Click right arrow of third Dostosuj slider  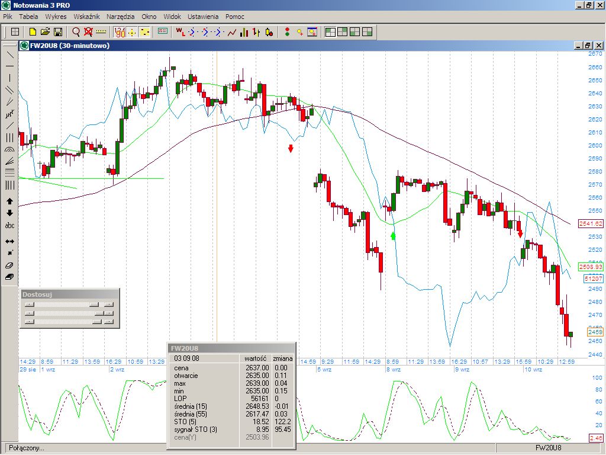coord(108,322)
